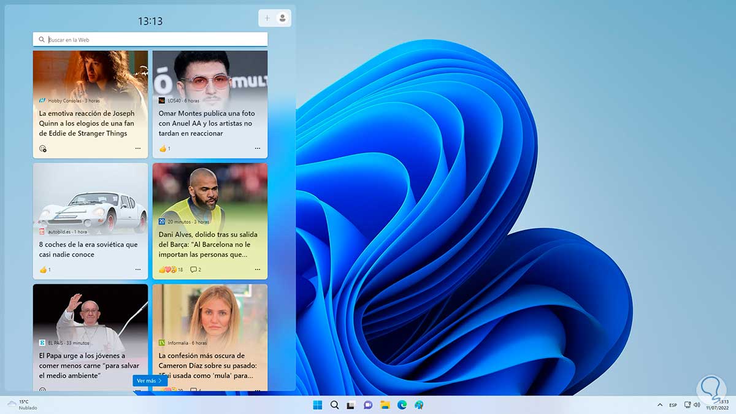Open the clock and date 11/07/2022

pos(718,405)
